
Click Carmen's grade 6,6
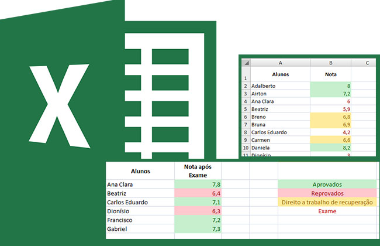tap(330, 140)
